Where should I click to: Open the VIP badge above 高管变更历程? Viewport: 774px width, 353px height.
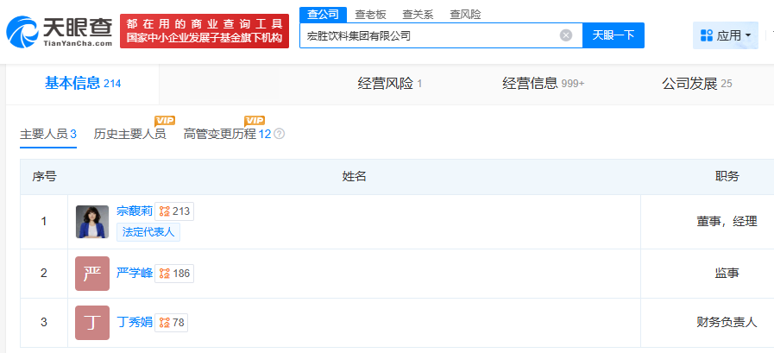click(x=255, y=121)
